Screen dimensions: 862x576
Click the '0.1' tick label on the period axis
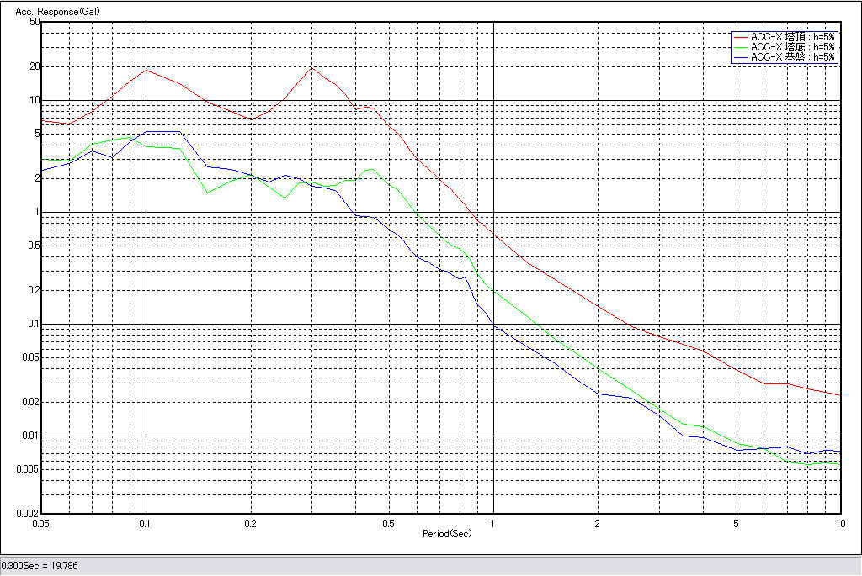click(146, 523)
